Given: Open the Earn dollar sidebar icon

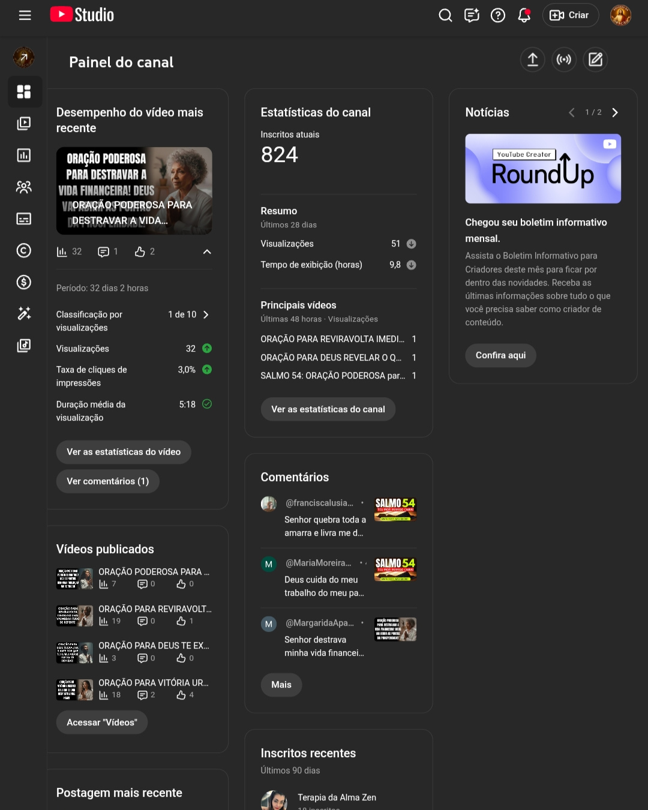Looking at the screenshot, I should 24,282.
